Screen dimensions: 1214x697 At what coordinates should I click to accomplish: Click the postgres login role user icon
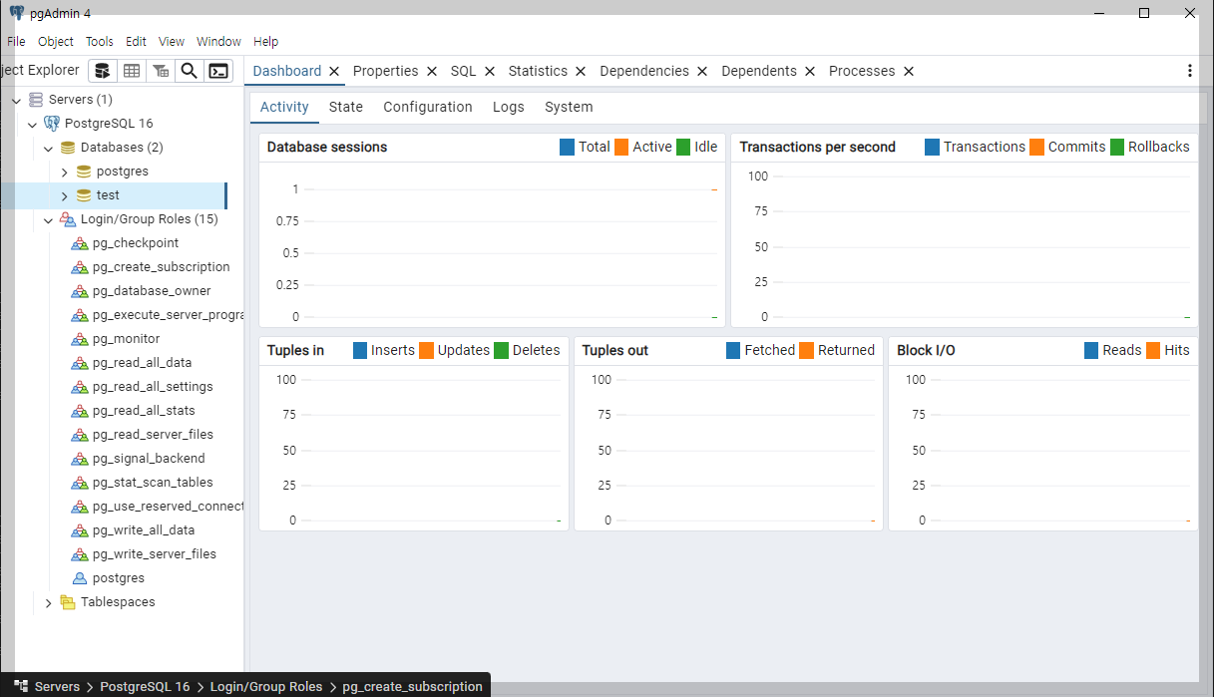click(x=80, y=578)
